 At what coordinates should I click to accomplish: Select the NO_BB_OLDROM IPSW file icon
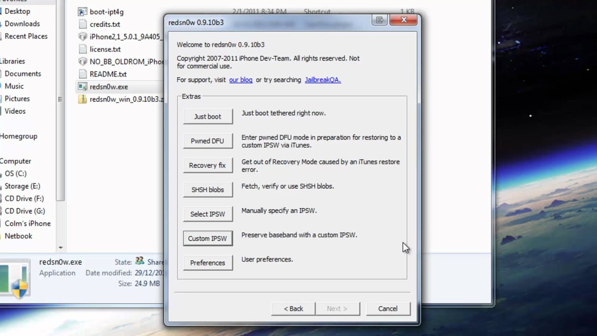click(x=83, y=62)
